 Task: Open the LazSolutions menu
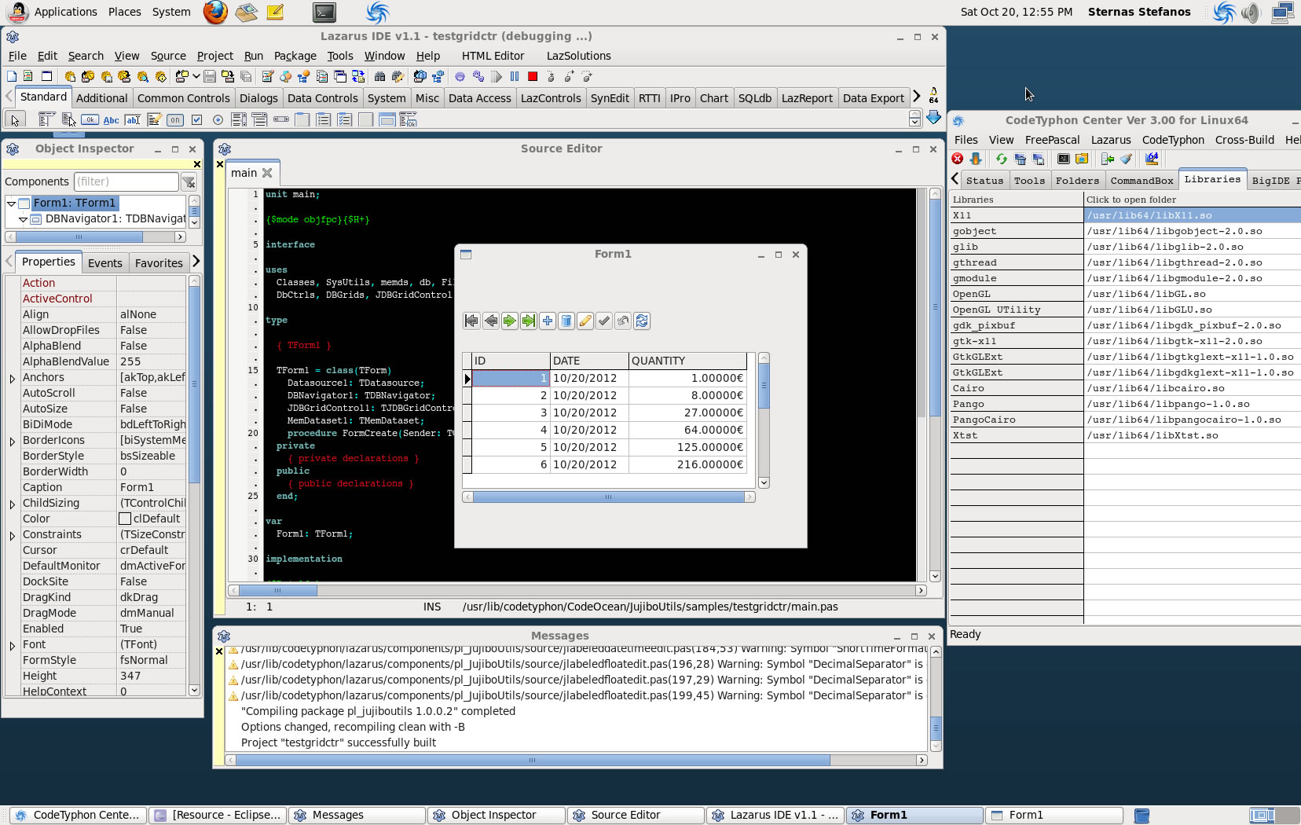click(578, 56)
